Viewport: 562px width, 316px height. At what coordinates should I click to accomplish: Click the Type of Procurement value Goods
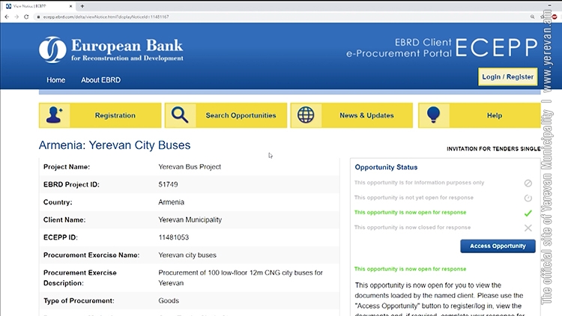coord(169,300)
